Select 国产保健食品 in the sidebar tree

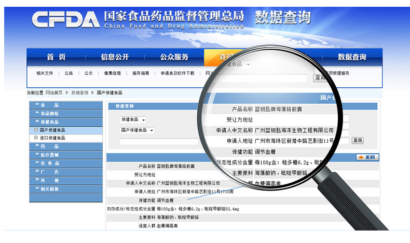tap(52, 130)
